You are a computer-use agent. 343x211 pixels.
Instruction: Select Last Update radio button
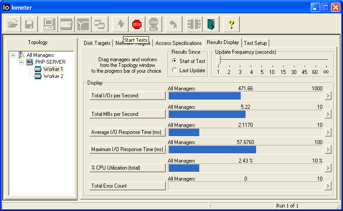[174, 70]
